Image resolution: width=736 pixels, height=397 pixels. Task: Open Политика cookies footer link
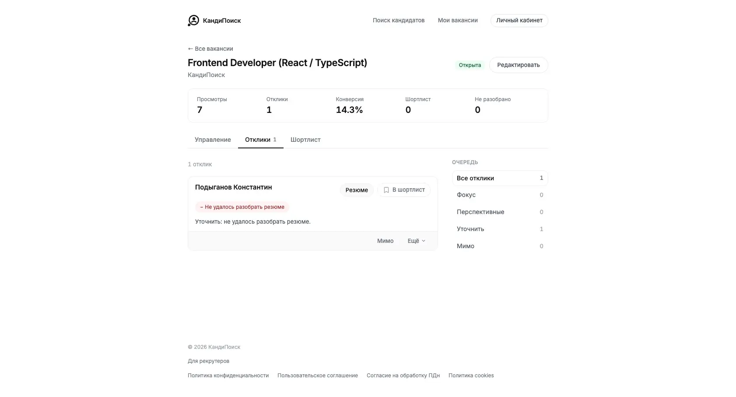click(x=471, y=376)
